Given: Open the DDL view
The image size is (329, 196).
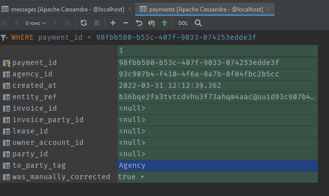Looking at the screenshot, I should [x=183, y=23].
